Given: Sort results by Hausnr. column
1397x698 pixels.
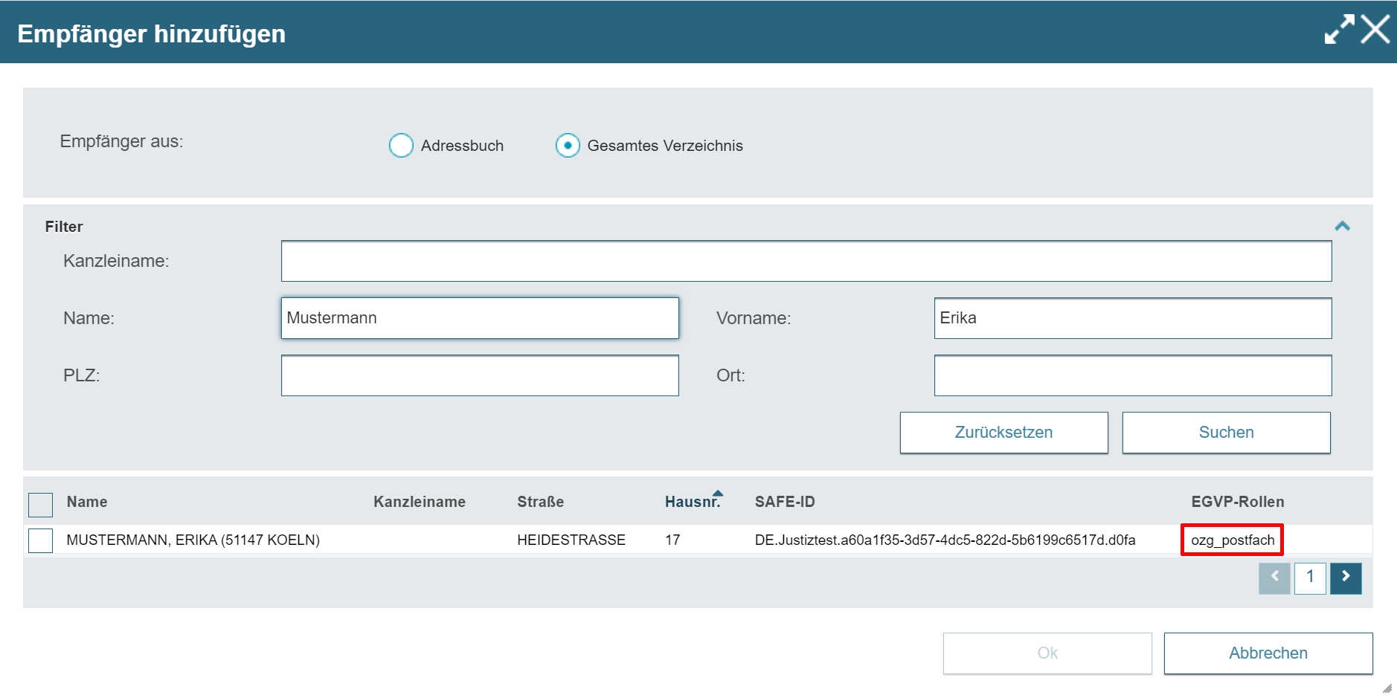Looking at the screenshot, I should coord(692,502).
